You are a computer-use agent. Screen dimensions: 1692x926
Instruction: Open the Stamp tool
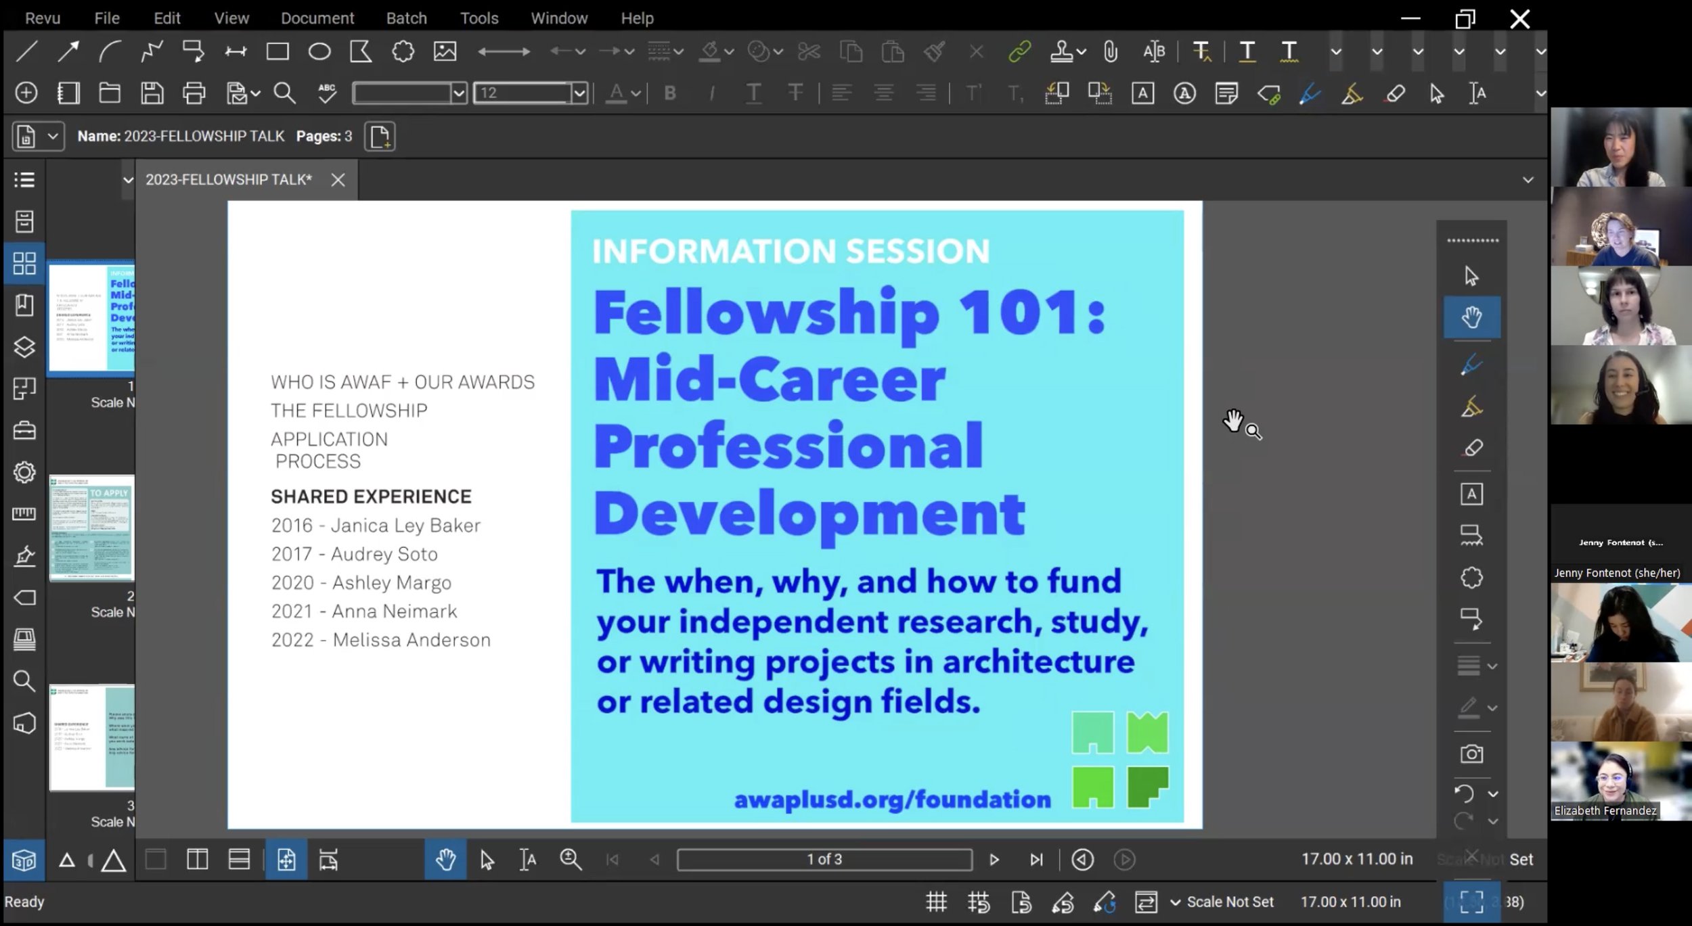click(x=1061, y=51)
